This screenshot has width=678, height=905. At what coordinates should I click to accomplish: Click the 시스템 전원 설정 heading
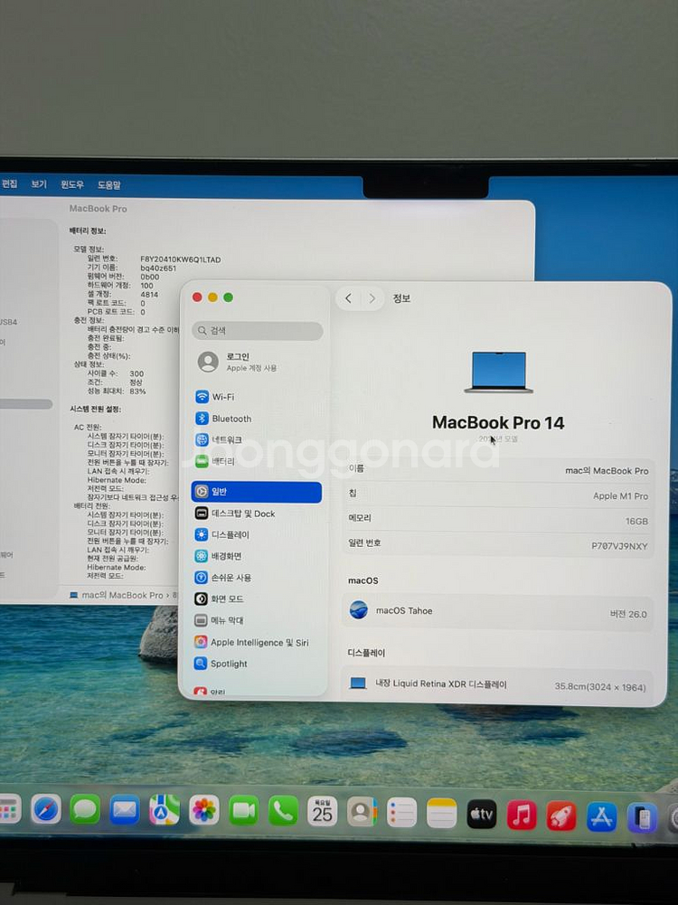point(95,410)
